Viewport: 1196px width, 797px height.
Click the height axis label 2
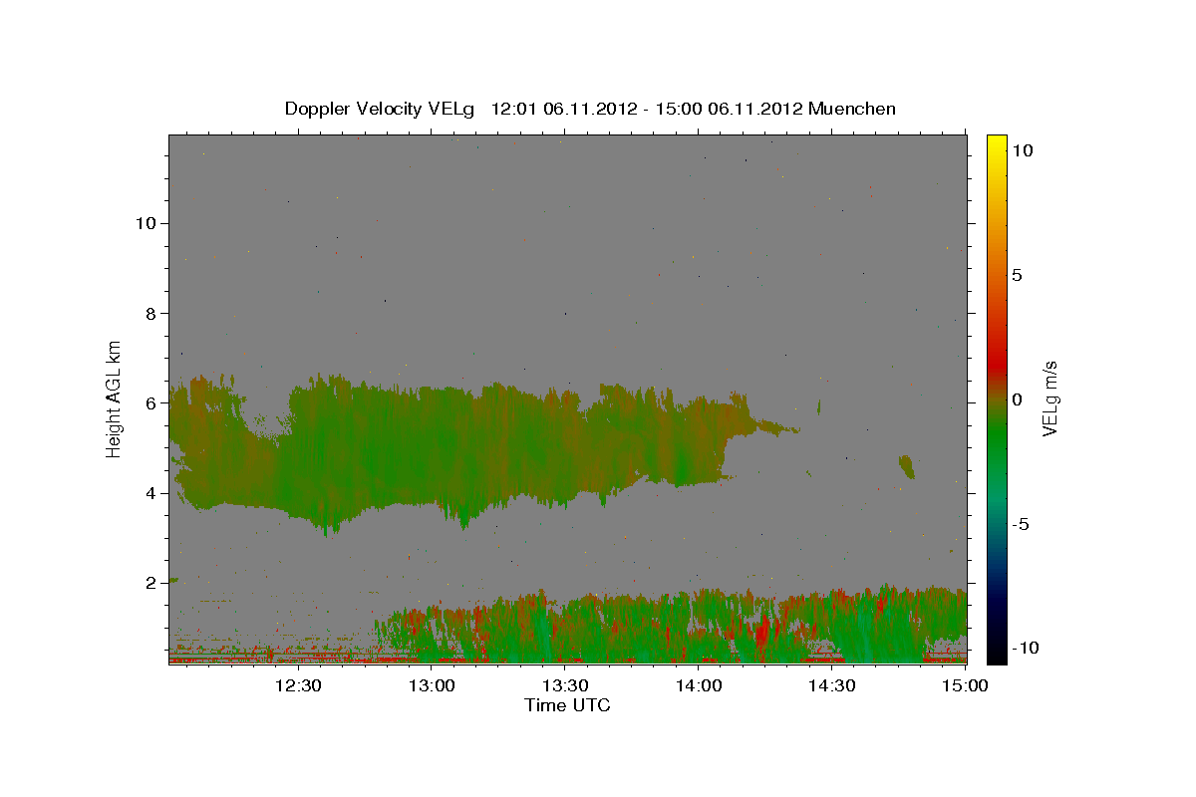click(150, 583)
